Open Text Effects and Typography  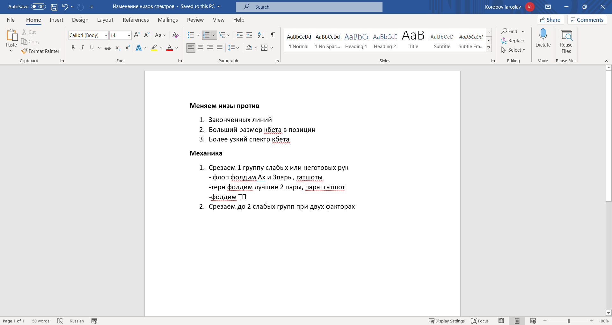pos(139,48)
